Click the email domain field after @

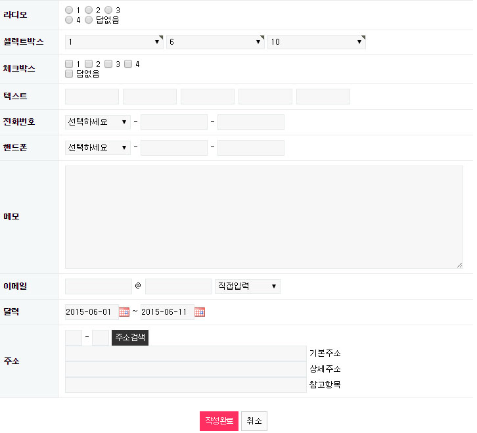click(x=179, y=286)
